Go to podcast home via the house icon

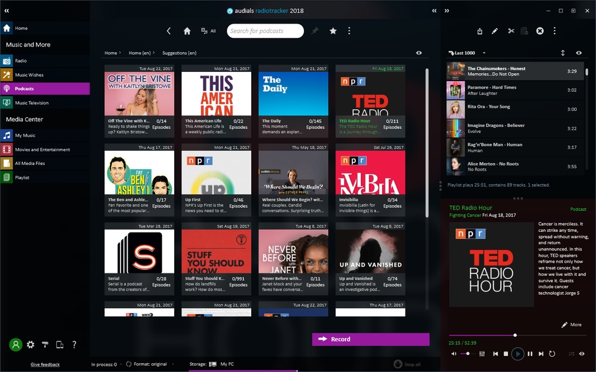point(187,31)
